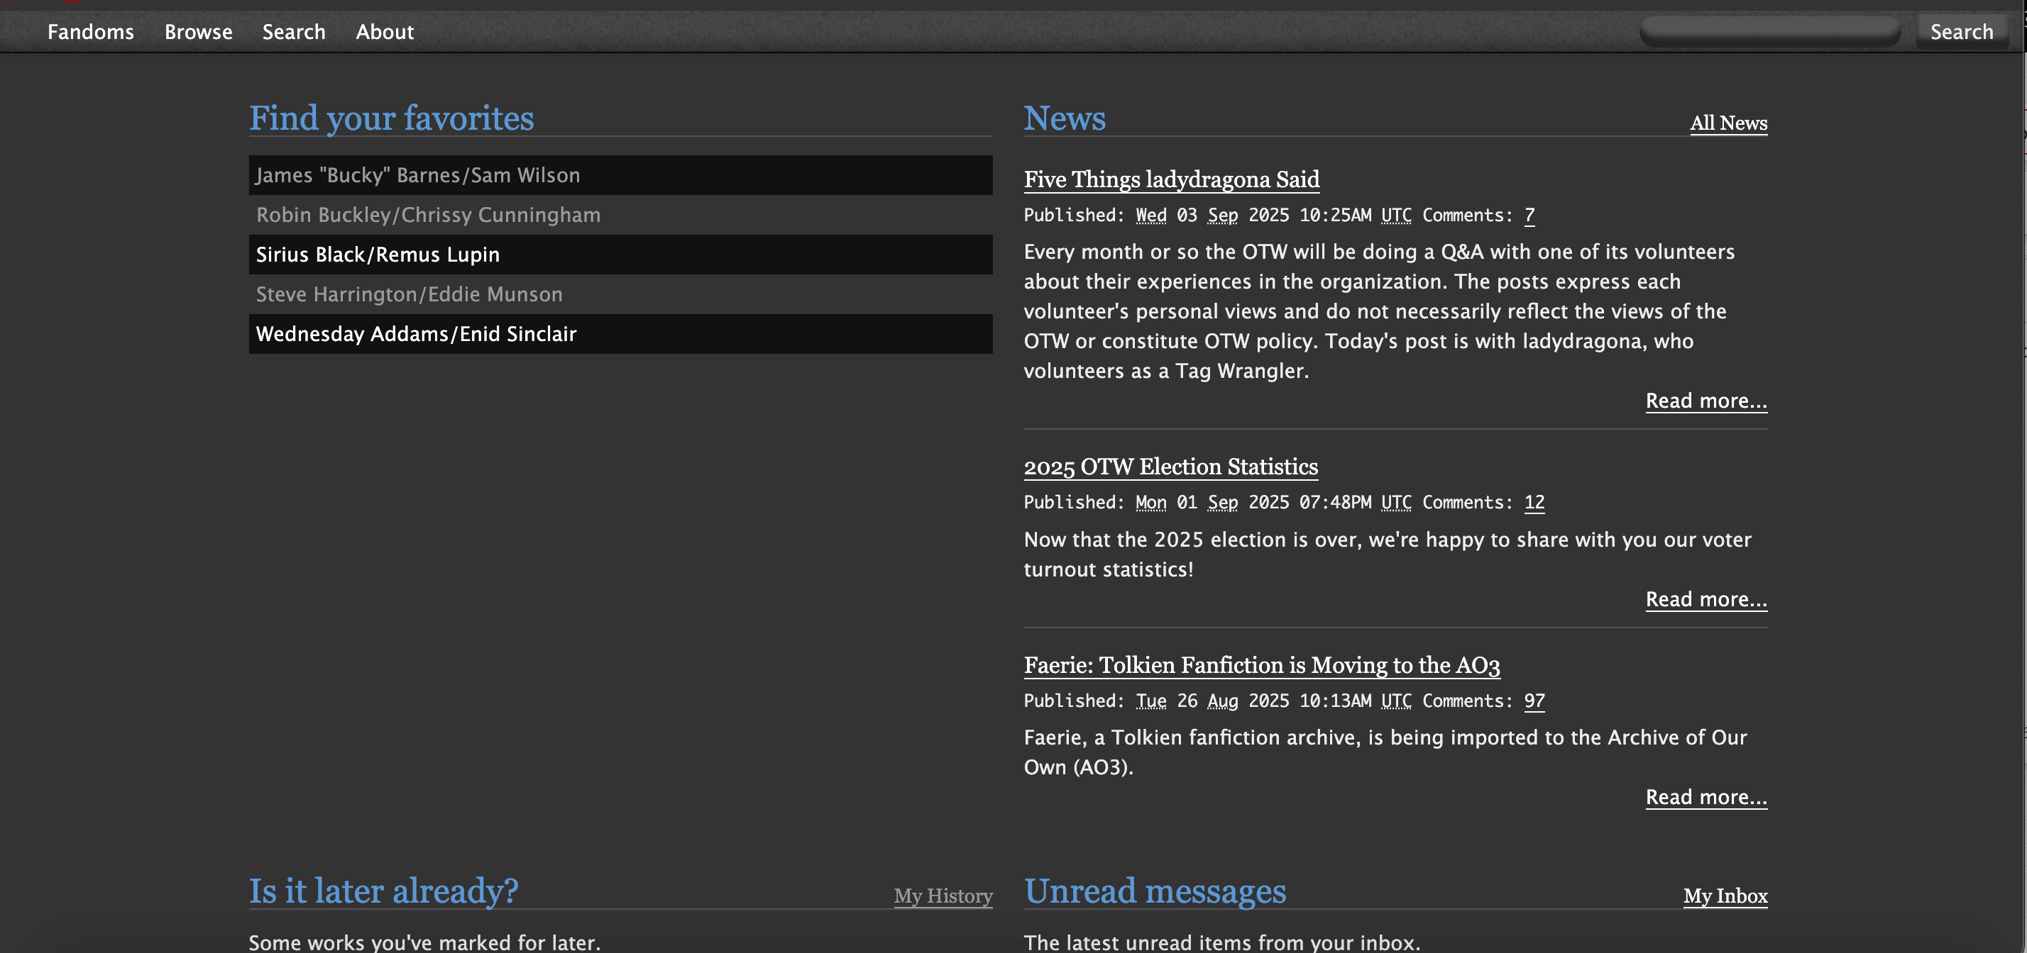Open Five Things ladydragona Said article
2027x953 pixels.
point(1171,179)
